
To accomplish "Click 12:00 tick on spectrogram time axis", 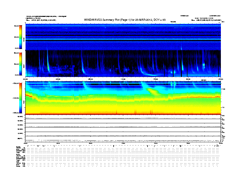I will [x=123, y=79].
